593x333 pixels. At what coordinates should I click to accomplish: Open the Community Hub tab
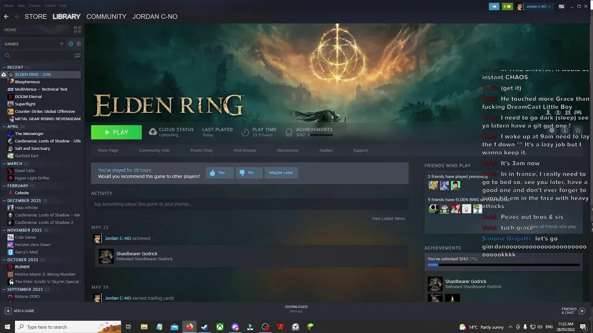(154, 150)
